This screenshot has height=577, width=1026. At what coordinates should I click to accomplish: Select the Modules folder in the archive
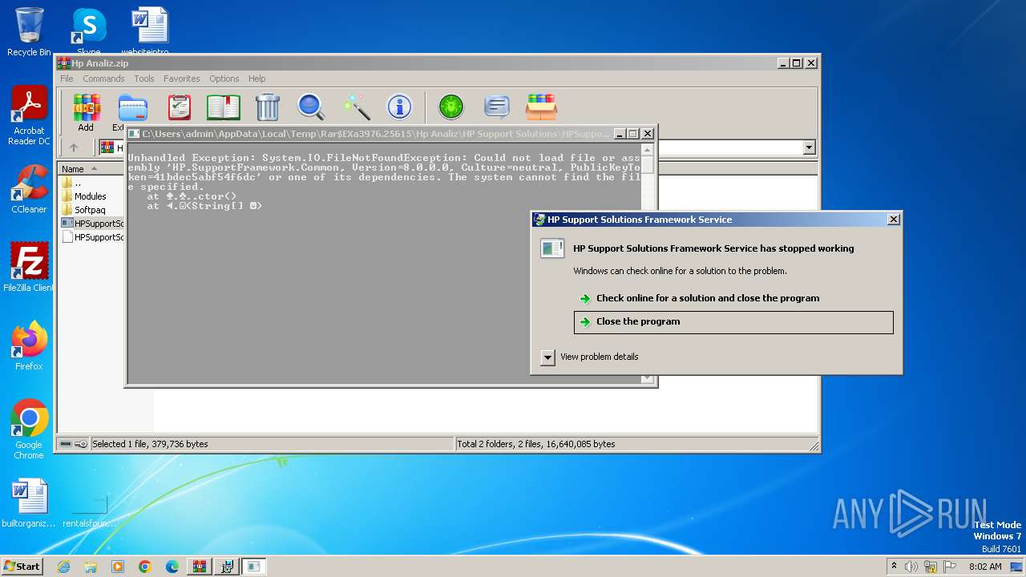click(x=90, y=196)
